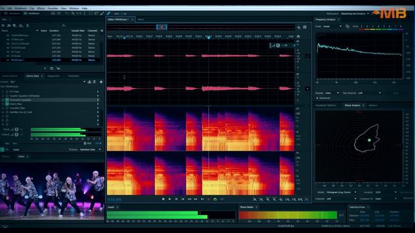Switch to the Markers tab
415x233 pixels.
373,105
